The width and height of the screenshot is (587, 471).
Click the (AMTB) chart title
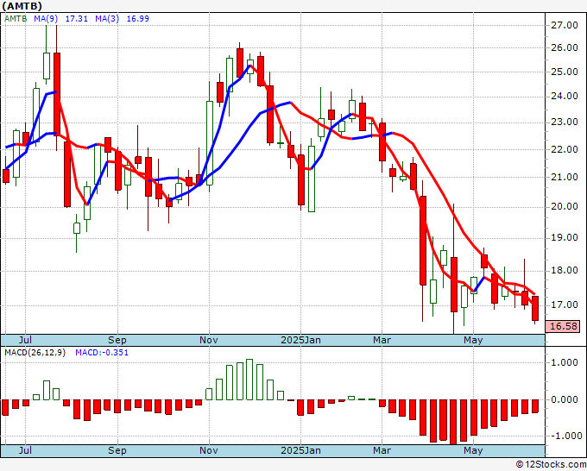tap(22, 6)
